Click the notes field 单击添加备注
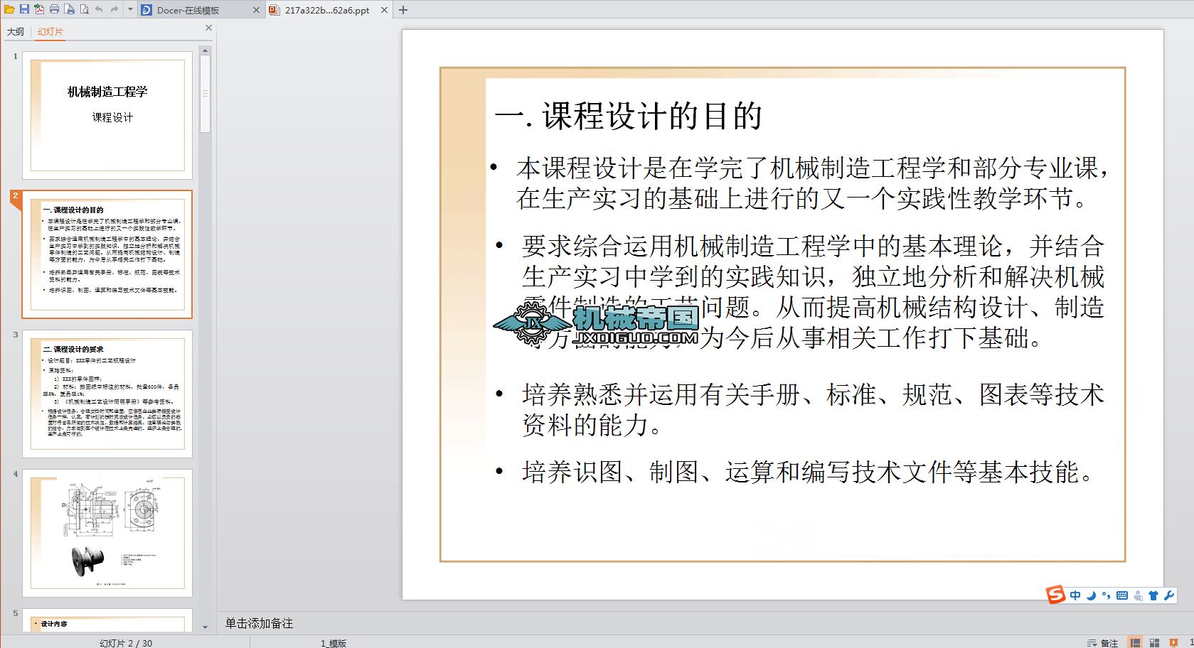 click(x=259, y=623)
